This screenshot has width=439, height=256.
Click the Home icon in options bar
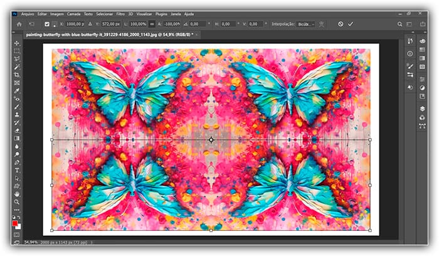pos(19,24)
